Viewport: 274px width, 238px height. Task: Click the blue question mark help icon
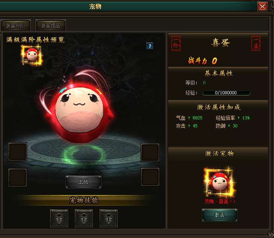pyautogui.click(x=150, y=46)
